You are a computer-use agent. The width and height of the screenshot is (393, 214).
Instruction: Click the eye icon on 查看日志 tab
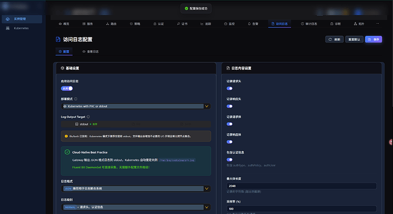[x=84, y=51]
